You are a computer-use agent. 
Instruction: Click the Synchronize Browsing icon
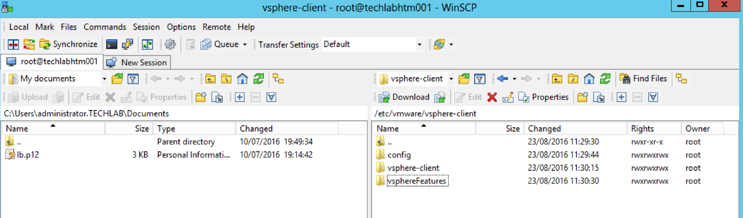(x=29, y=44)
